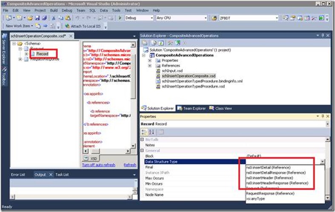Open the Toolbox side tab
Viewport: 335px width, 212px height.
4,76
